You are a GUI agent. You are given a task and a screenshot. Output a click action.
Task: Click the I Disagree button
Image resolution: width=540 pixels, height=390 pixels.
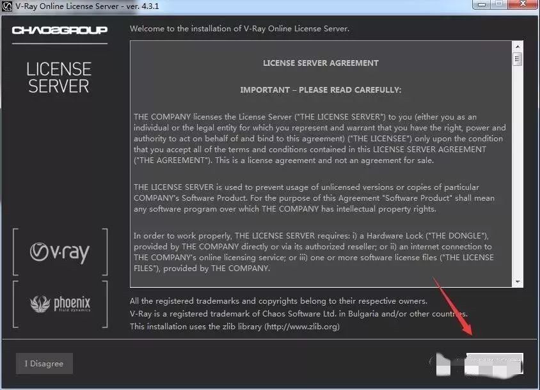pos(44,364)
